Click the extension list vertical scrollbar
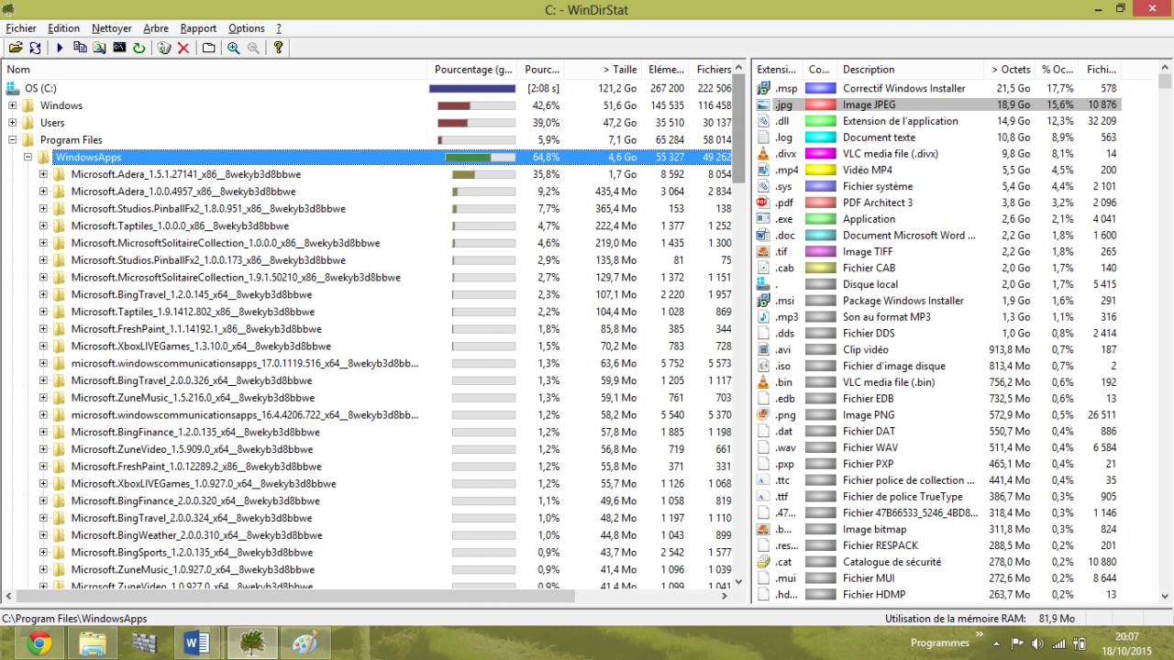Image resolution: width=1174 pixels, height=660 pixels. click(1166, 332)
